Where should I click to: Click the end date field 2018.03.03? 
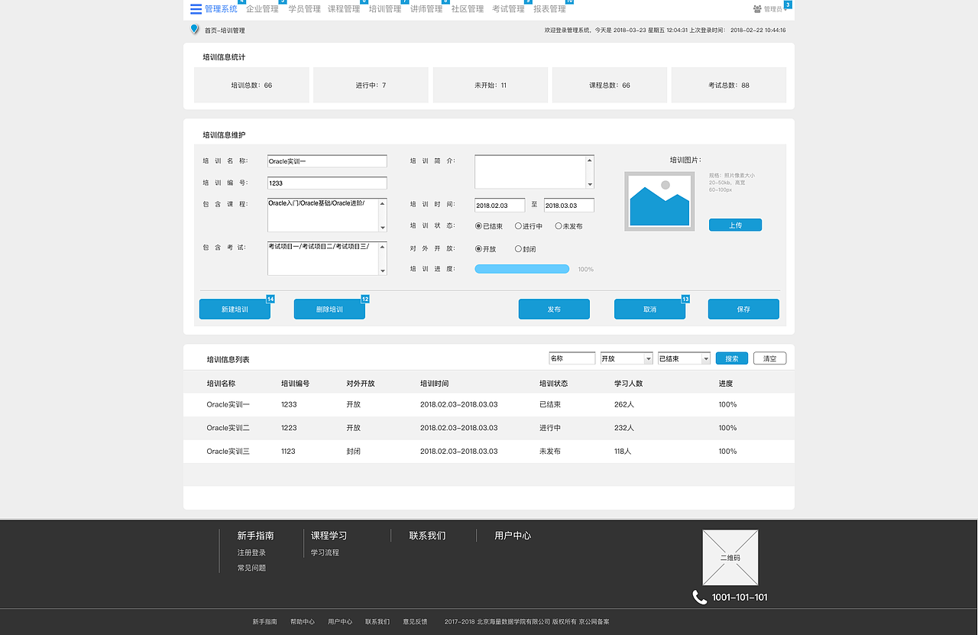tap(569, 206)
